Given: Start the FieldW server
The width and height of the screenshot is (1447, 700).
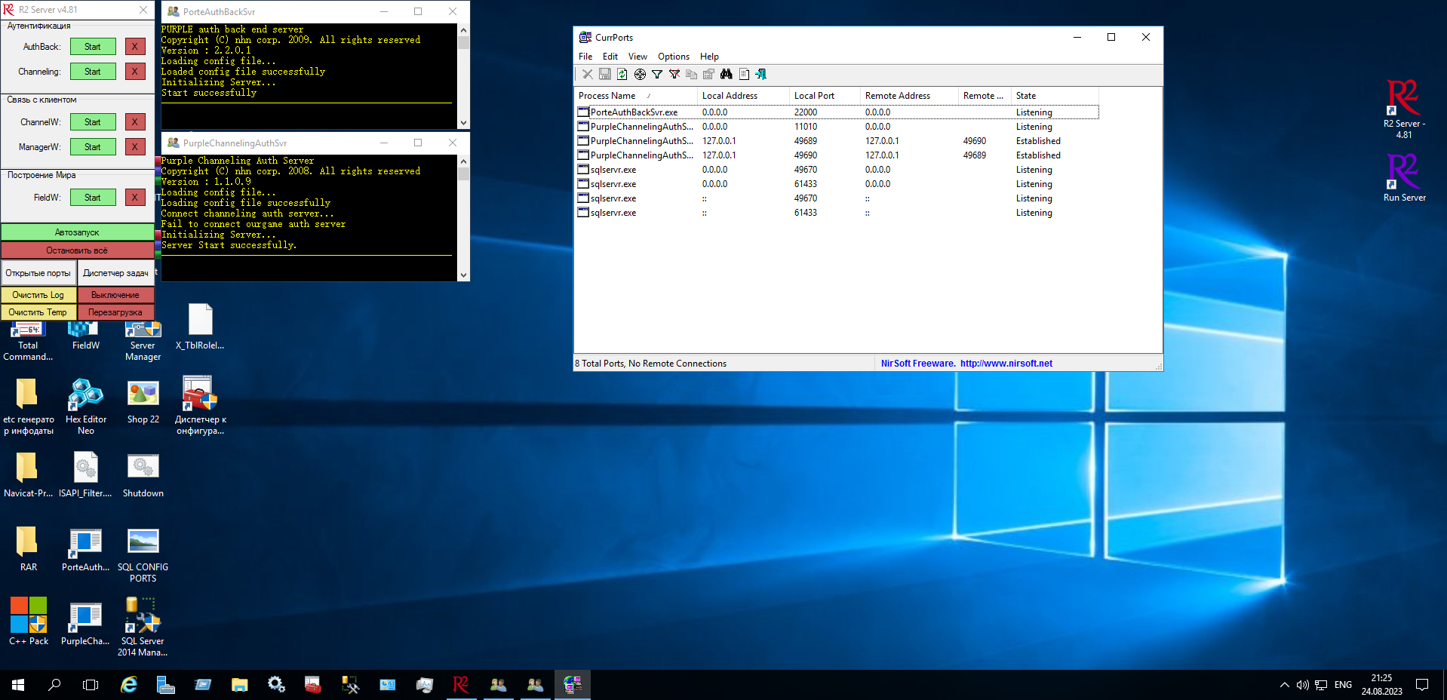Looking at the screenshot, I should pyautogui.click(x=93, y=198).
